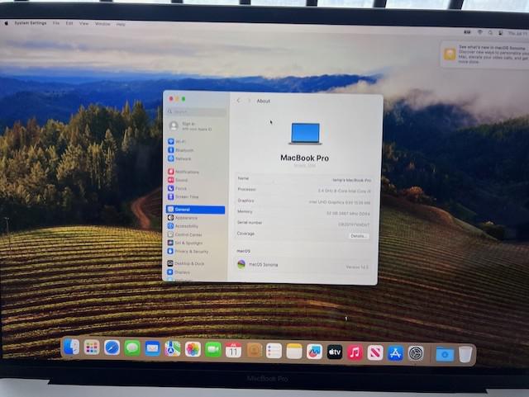
Task: Click the MacBook Pro laptop image
Action: (305, 134)
